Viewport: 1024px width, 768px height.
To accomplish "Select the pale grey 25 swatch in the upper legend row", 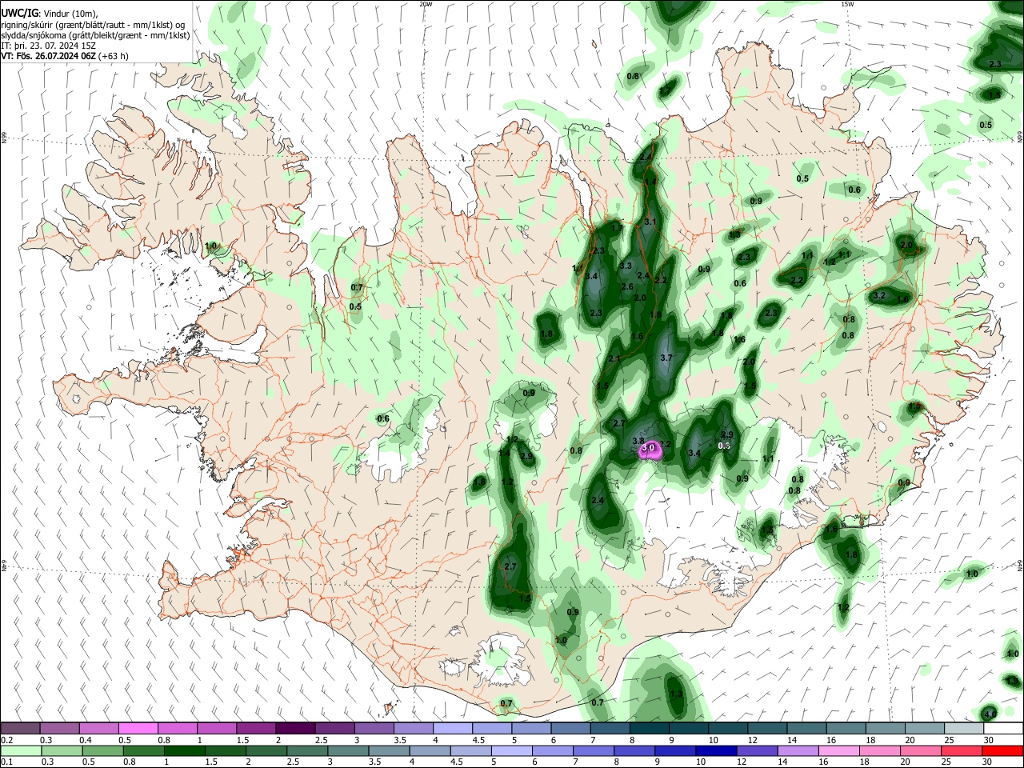I will point(964,728).
